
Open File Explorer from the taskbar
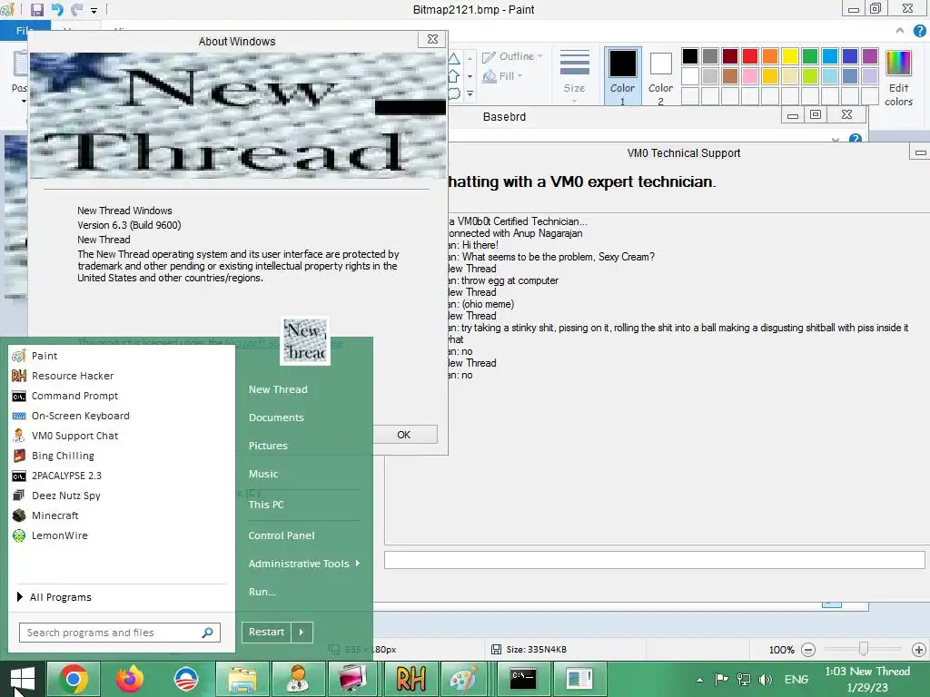(x=242, y=679)
